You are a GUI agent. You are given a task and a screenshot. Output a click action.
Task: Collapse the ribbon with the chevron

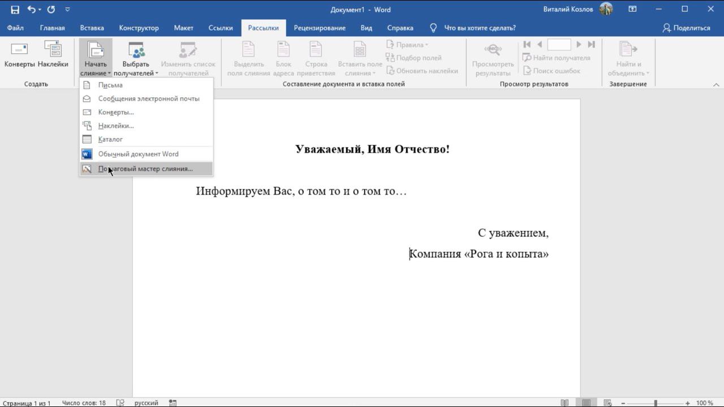[x=716, y=85]
